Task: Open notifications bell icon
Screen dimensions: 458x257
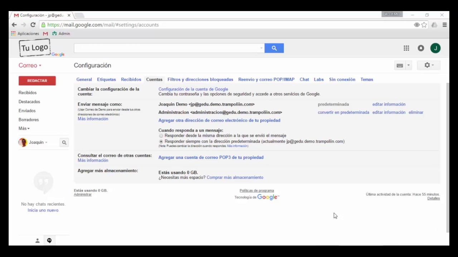Action: (x=421, y=48)
